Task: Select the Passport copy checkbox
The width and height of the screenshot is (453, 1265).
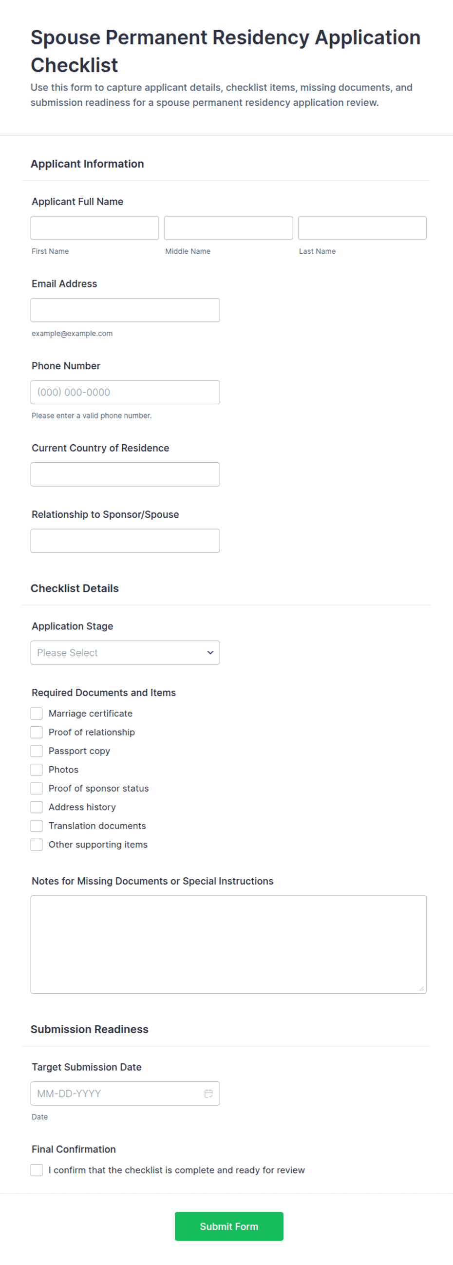Action: pos(37,750)
